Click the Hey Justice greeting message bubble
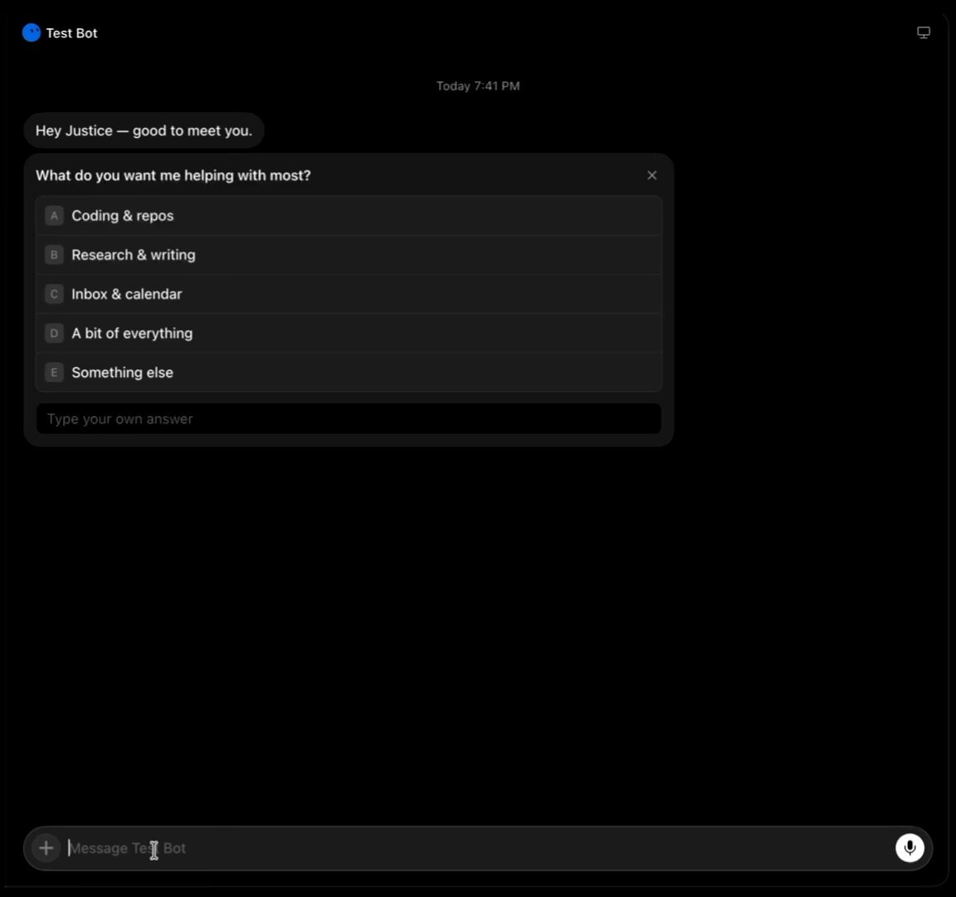 pos(144,130)
